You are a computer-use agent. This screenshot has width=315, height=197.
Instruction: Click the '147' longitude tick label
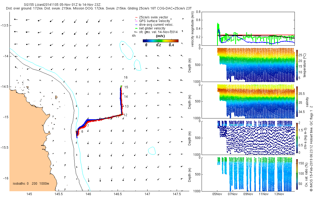[x=147, y=194]
